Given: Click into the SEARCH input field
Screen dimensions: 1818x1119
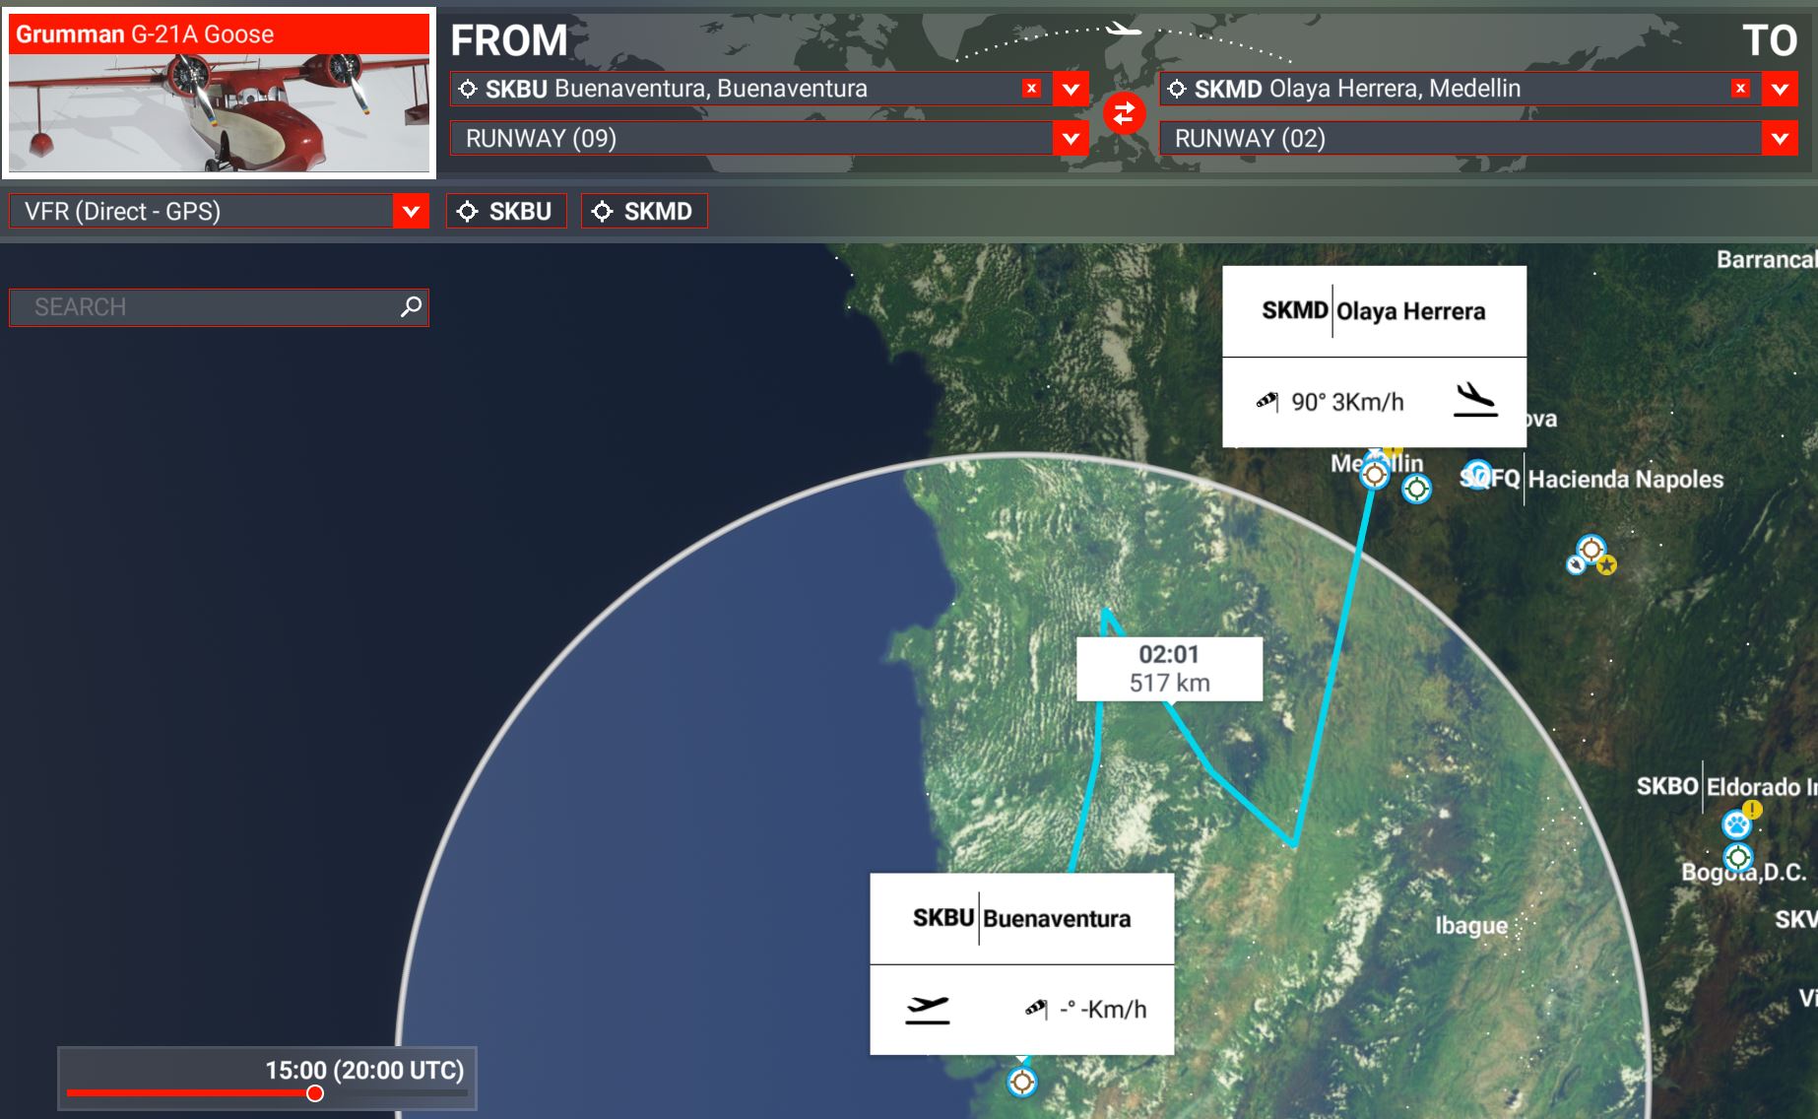Looking at the screenshot, I should [219, 307].
